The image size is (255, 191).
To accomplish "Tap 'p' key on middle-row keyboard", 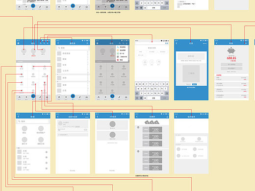I will click(x=167, y=84).
